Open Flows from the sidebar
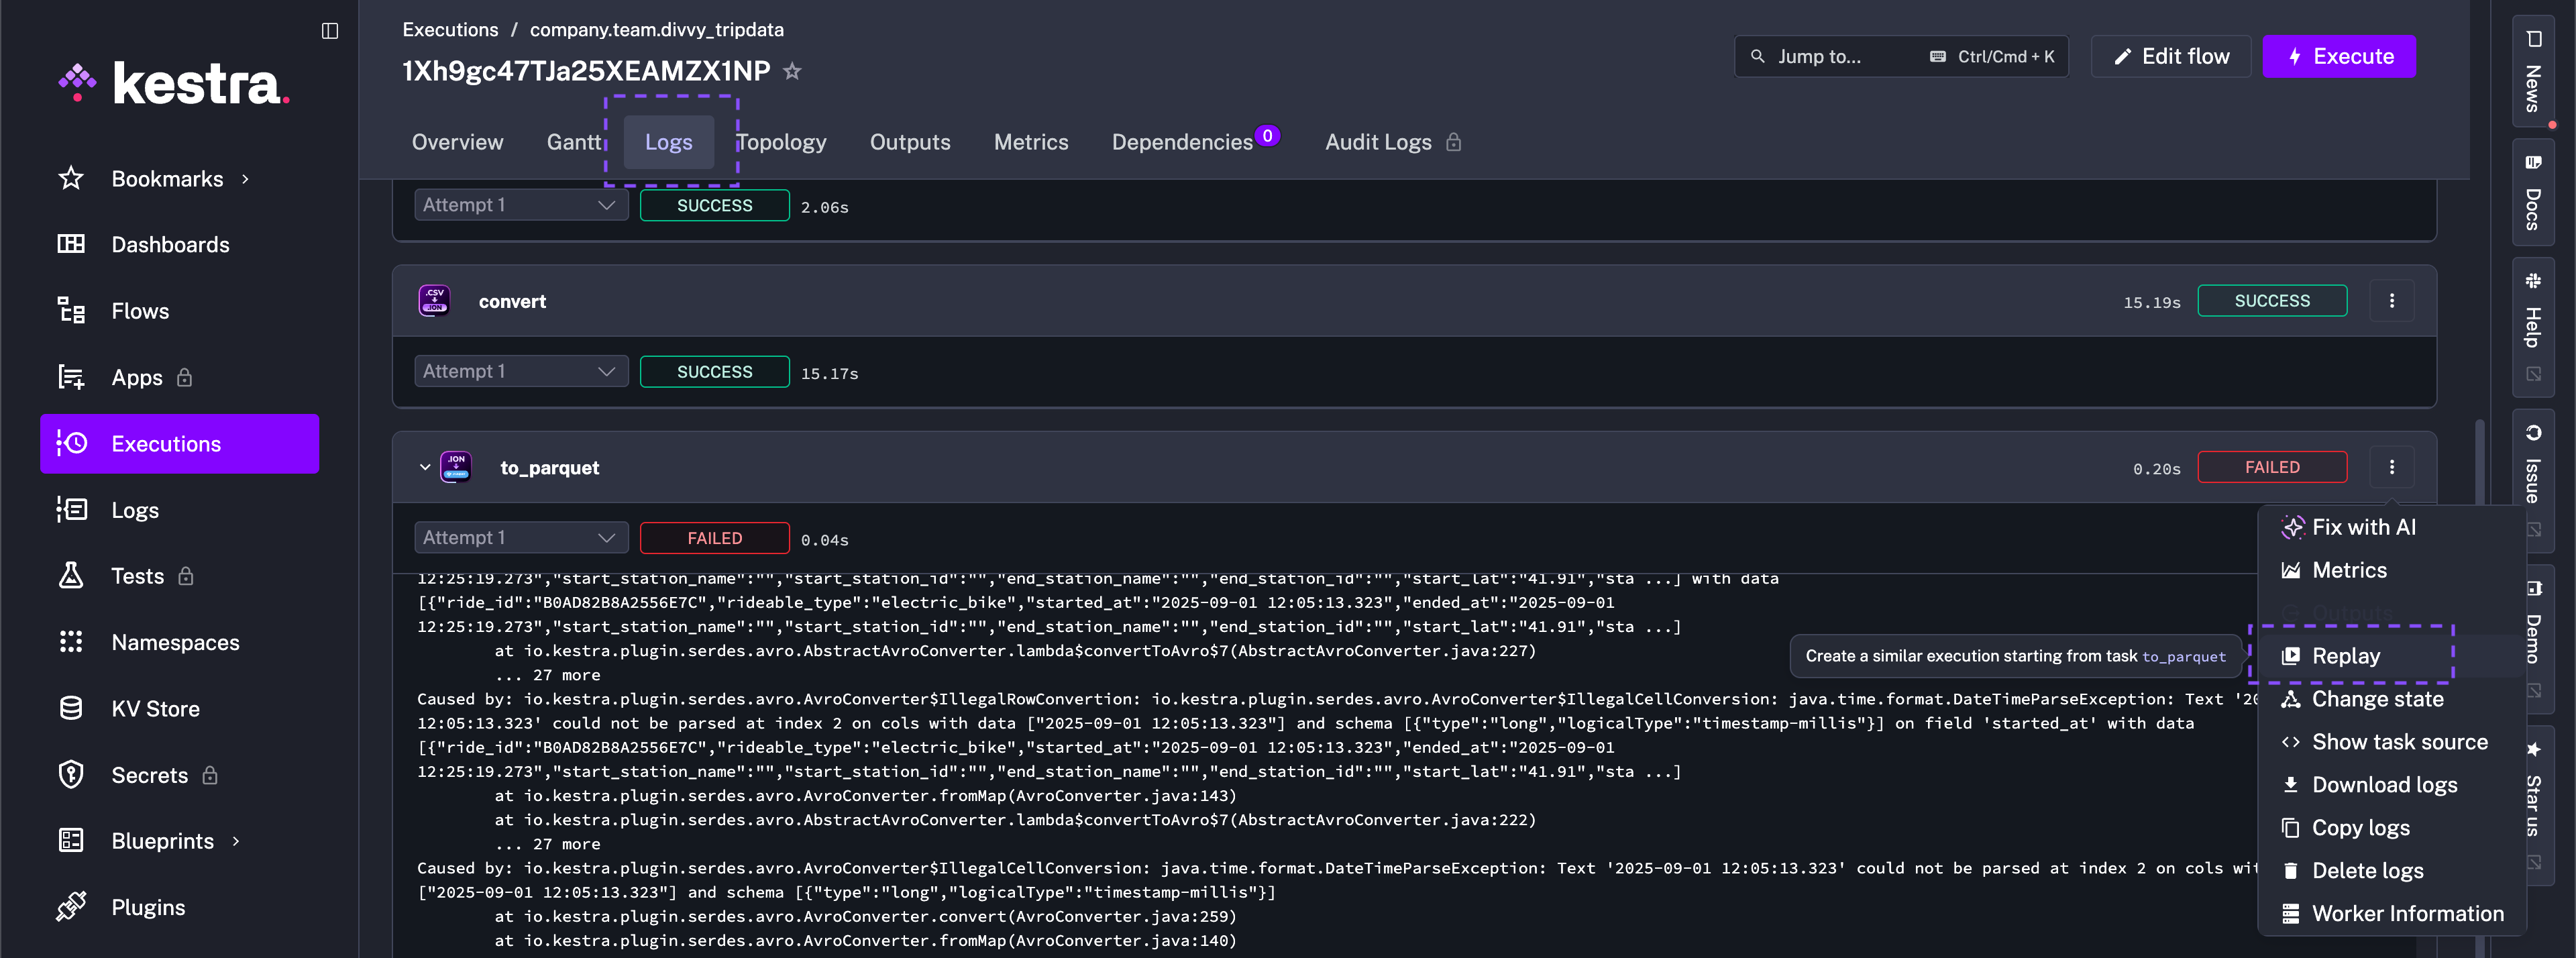The image size is (2576, 958). coord(140,311)
